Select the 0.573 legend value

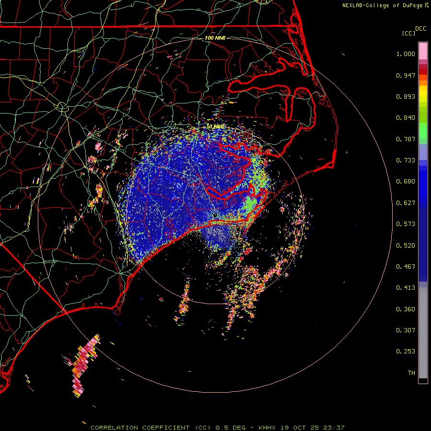(x=406, y=224)
